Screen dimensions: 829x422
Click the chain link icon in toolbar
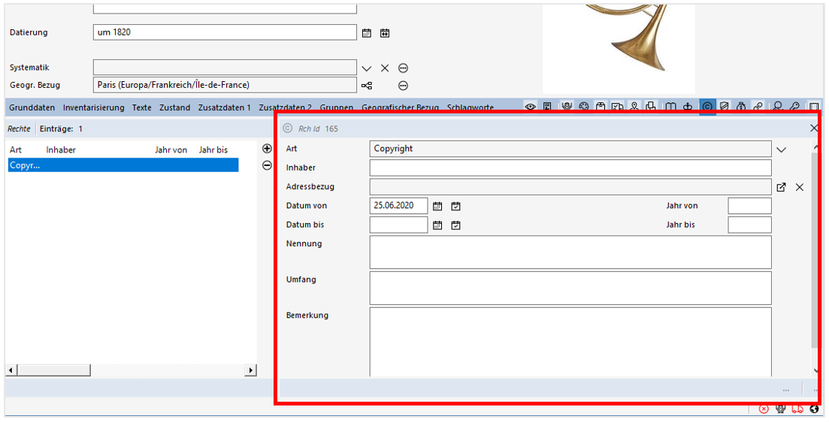[758, 107]
